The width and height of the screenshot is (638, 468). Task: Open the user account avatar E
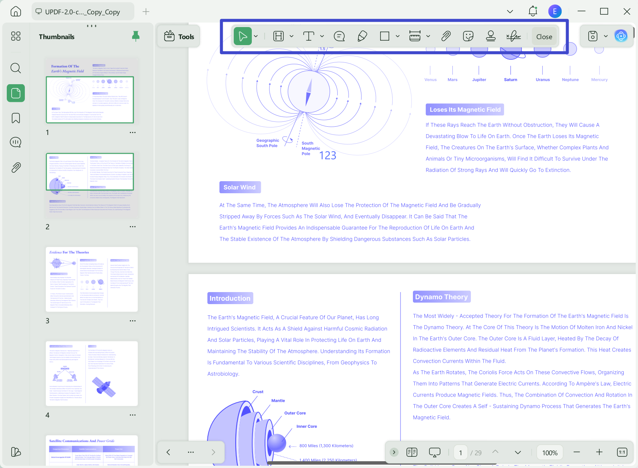(555, 11)
